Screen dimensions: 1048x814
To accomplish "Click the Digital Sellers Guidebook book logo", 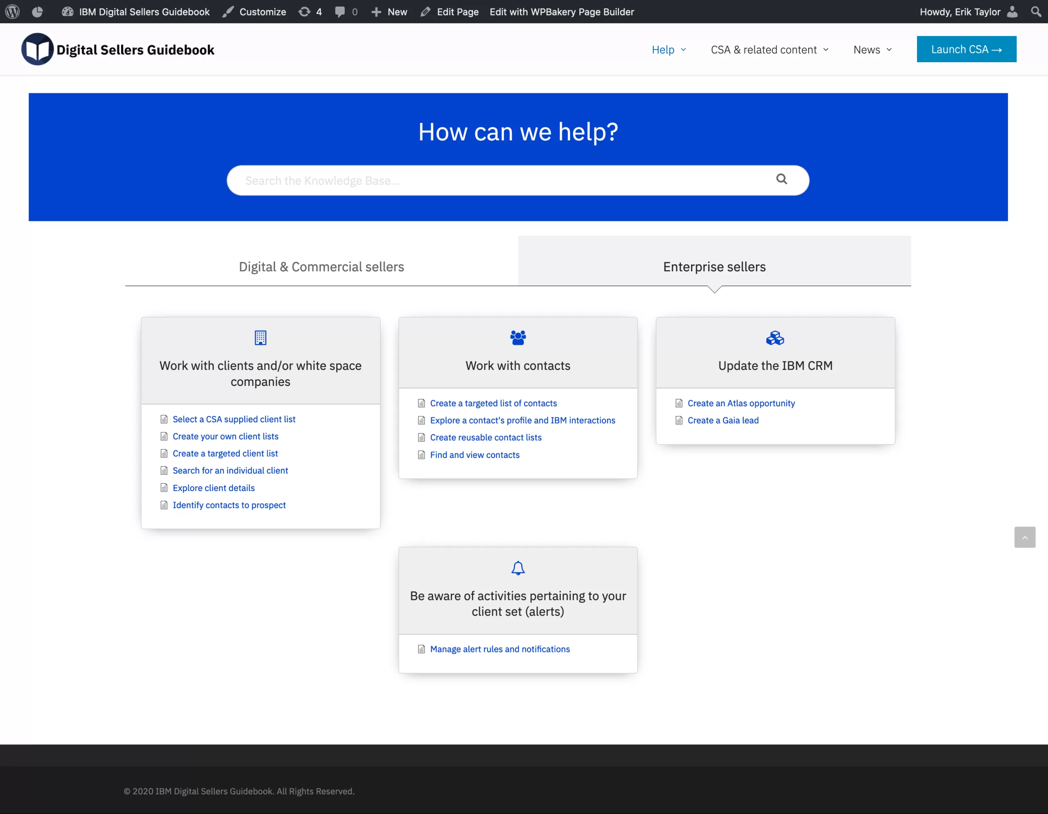I will pos(37,49).
